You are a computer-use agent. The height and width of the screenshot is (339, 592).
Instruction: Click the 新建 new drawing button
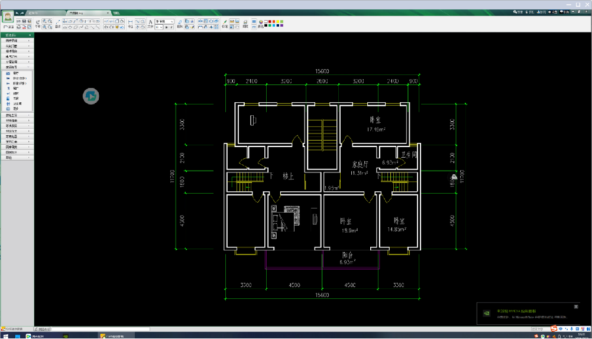[x=8, y=27]
